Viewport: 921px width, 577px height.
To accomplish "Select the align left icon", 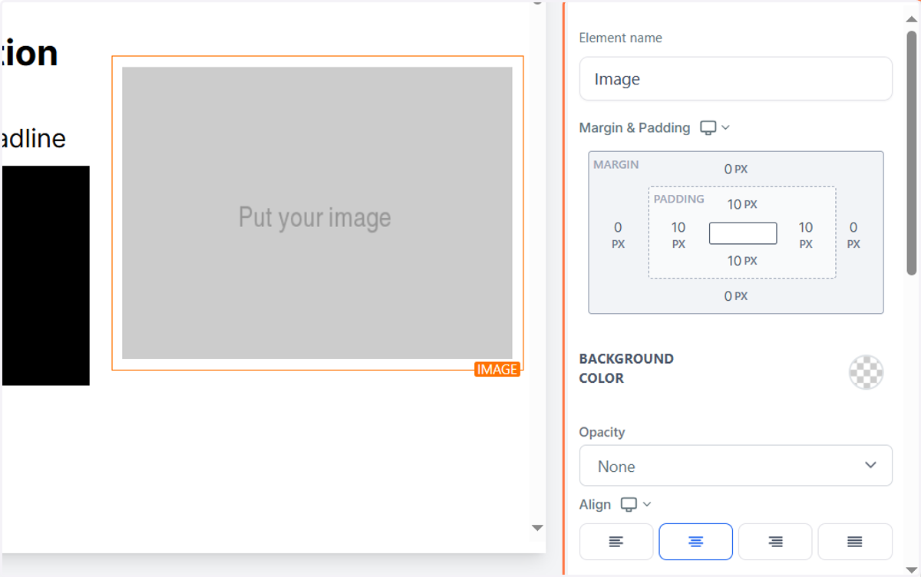I will [x=616, y=542].
